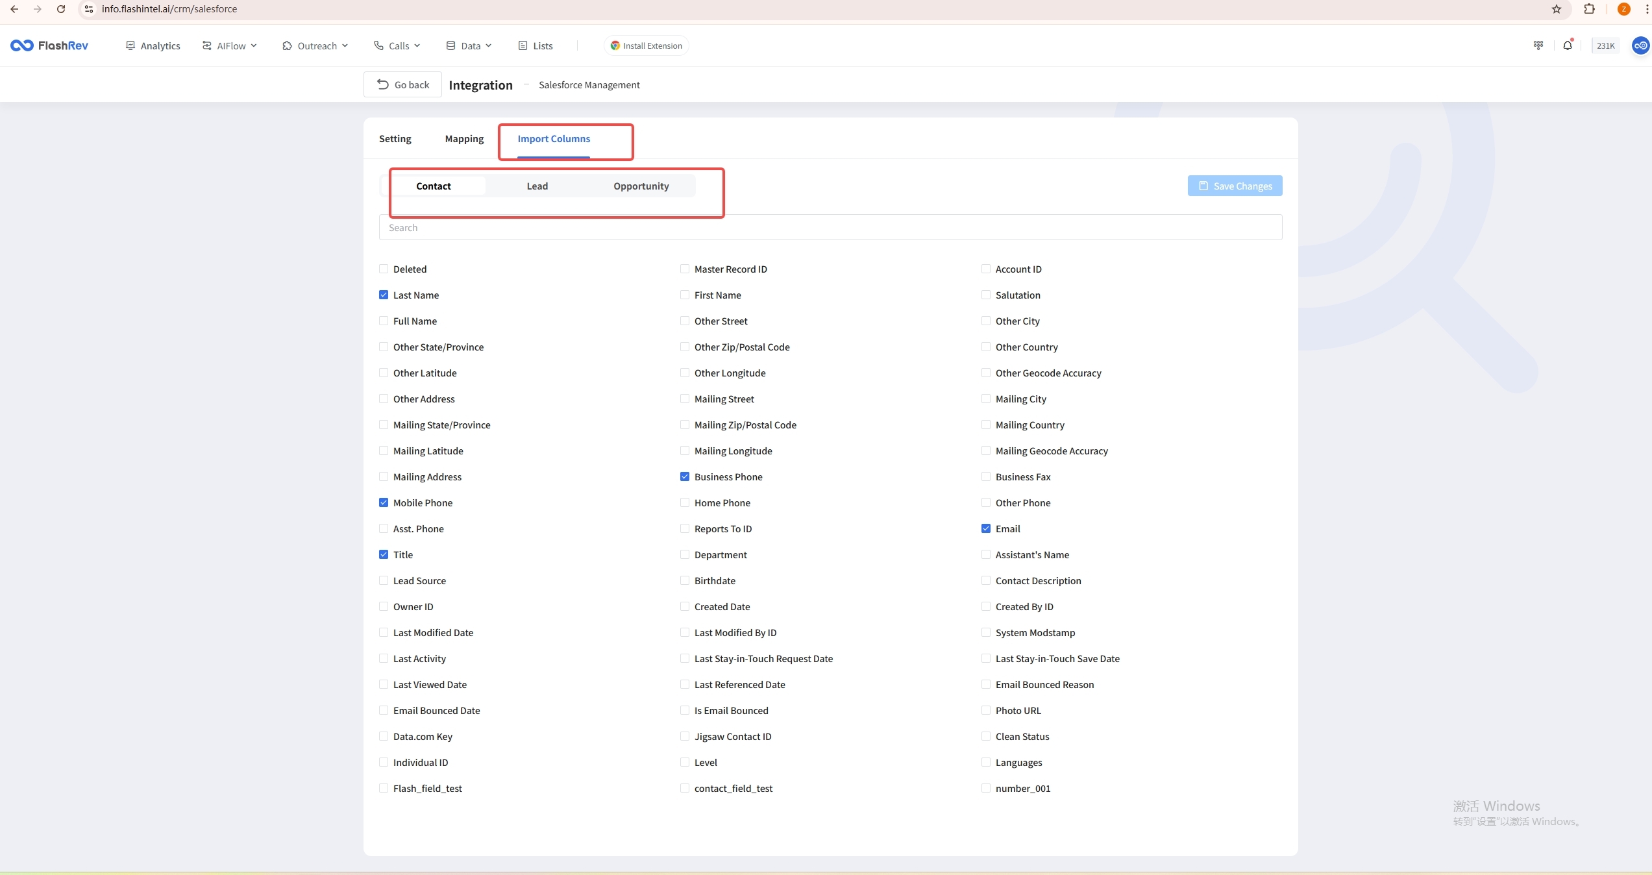1652x875 pixels.
Task: Open the apps grid icon
Action: click(x=1538, y=45)
